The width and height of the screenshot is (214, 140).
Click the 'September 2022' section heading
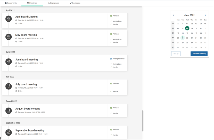[x=13, y=123]
